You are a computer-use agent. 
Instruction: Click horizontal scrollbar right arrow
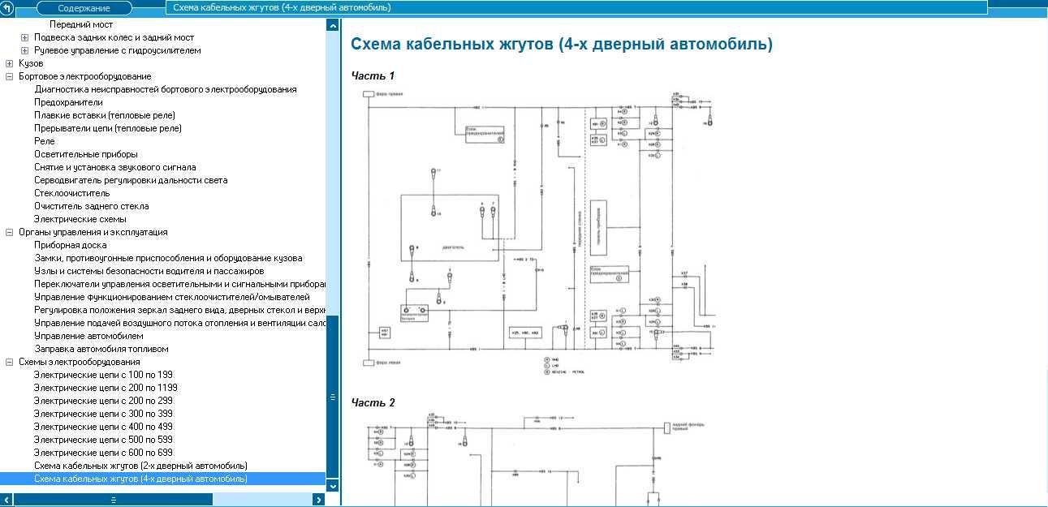[319, 500]
